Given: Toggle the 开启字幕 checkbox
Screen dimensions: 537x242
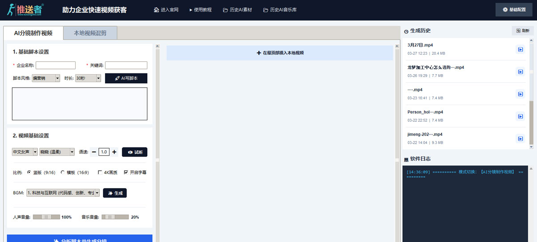Looking at the screenshot, I should click(x=126, y=172).
